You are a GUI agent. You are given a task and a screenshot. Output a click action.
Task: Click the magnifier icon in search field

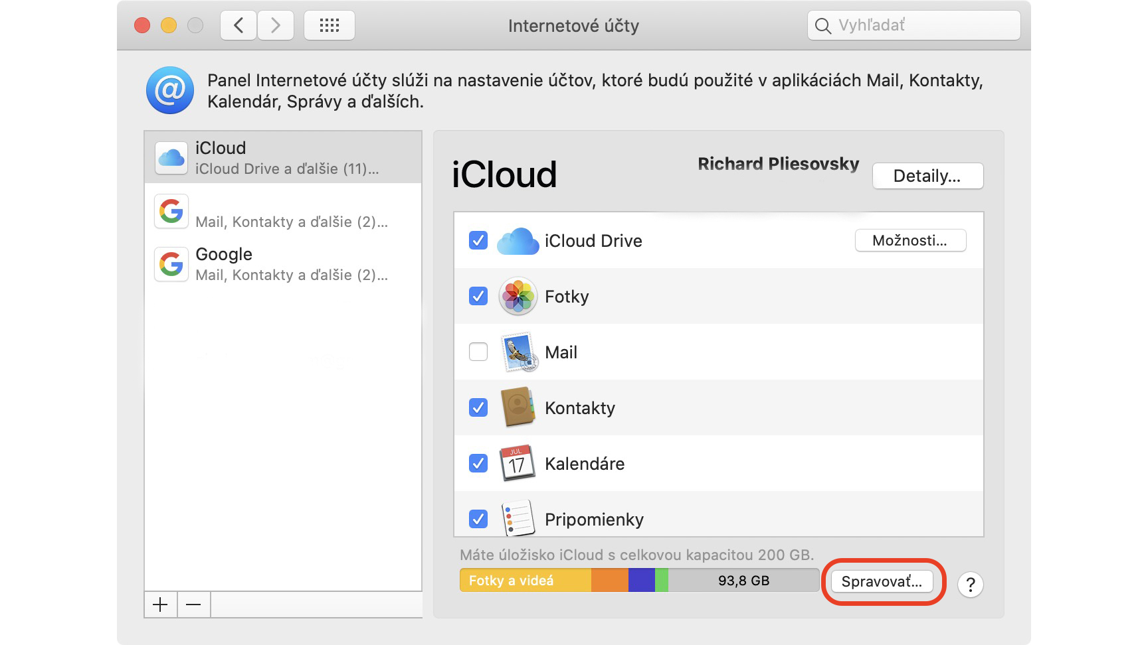[x=822, y=26]
